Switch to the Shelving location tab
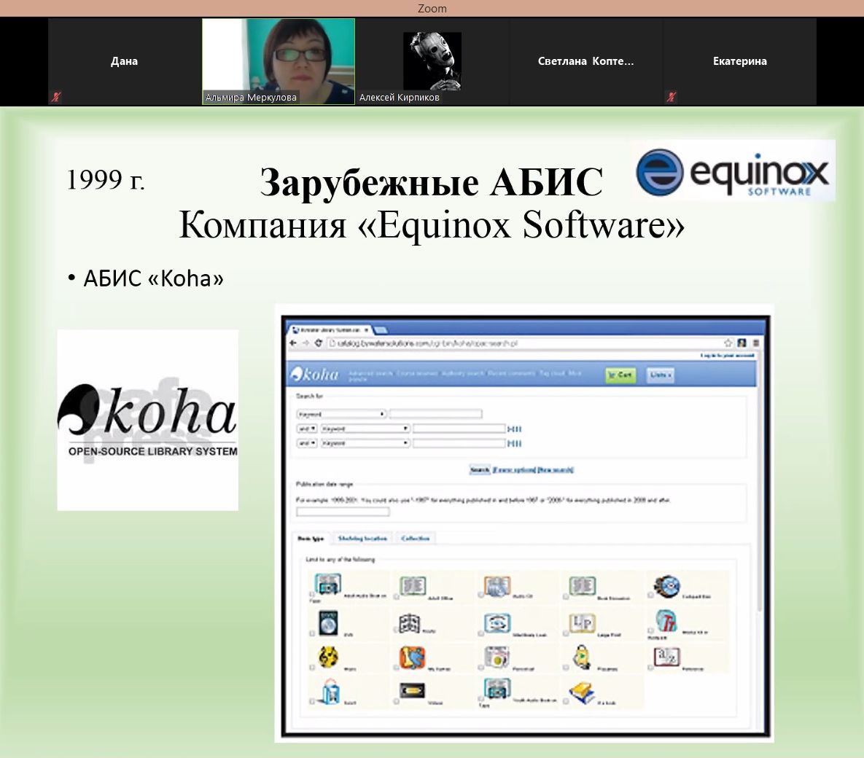 [362, 538]
